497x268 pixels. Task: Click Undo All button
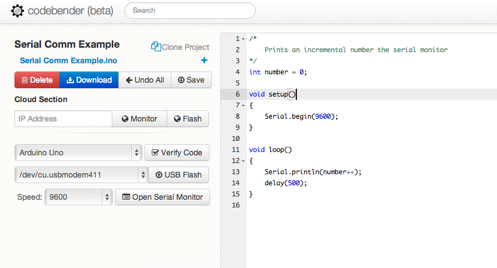click(145, 80)
